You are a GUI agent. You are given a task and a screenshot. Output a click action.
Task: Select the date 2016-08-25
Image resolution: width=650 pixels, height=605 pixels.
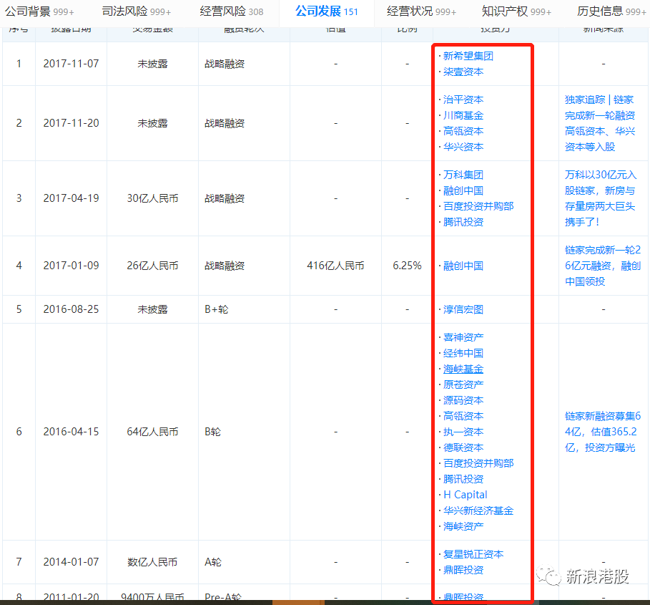(x=71, y=309)
